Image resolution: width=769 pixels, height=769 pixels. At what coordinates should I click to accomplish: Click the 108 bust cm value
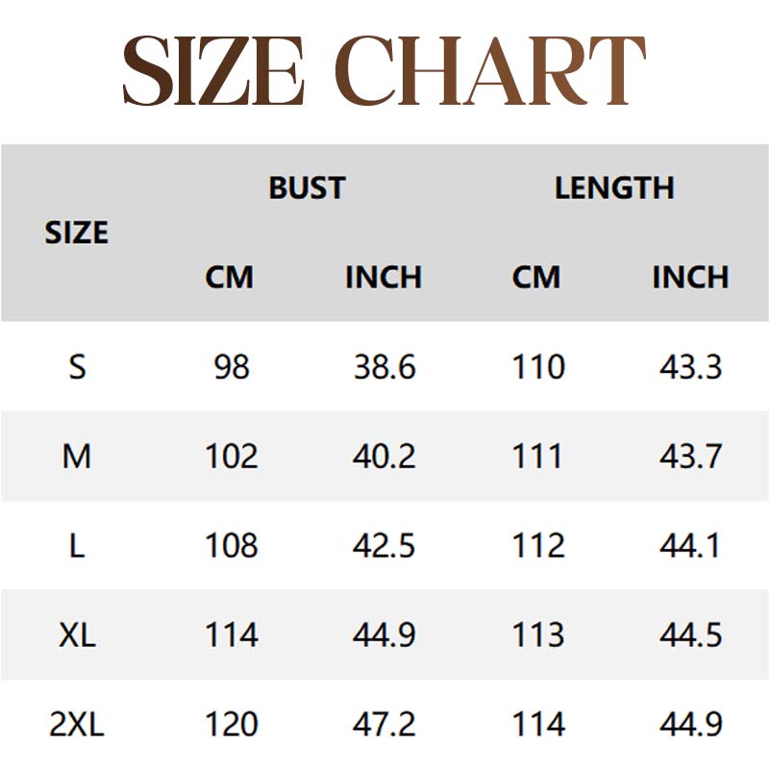[232, 545]
